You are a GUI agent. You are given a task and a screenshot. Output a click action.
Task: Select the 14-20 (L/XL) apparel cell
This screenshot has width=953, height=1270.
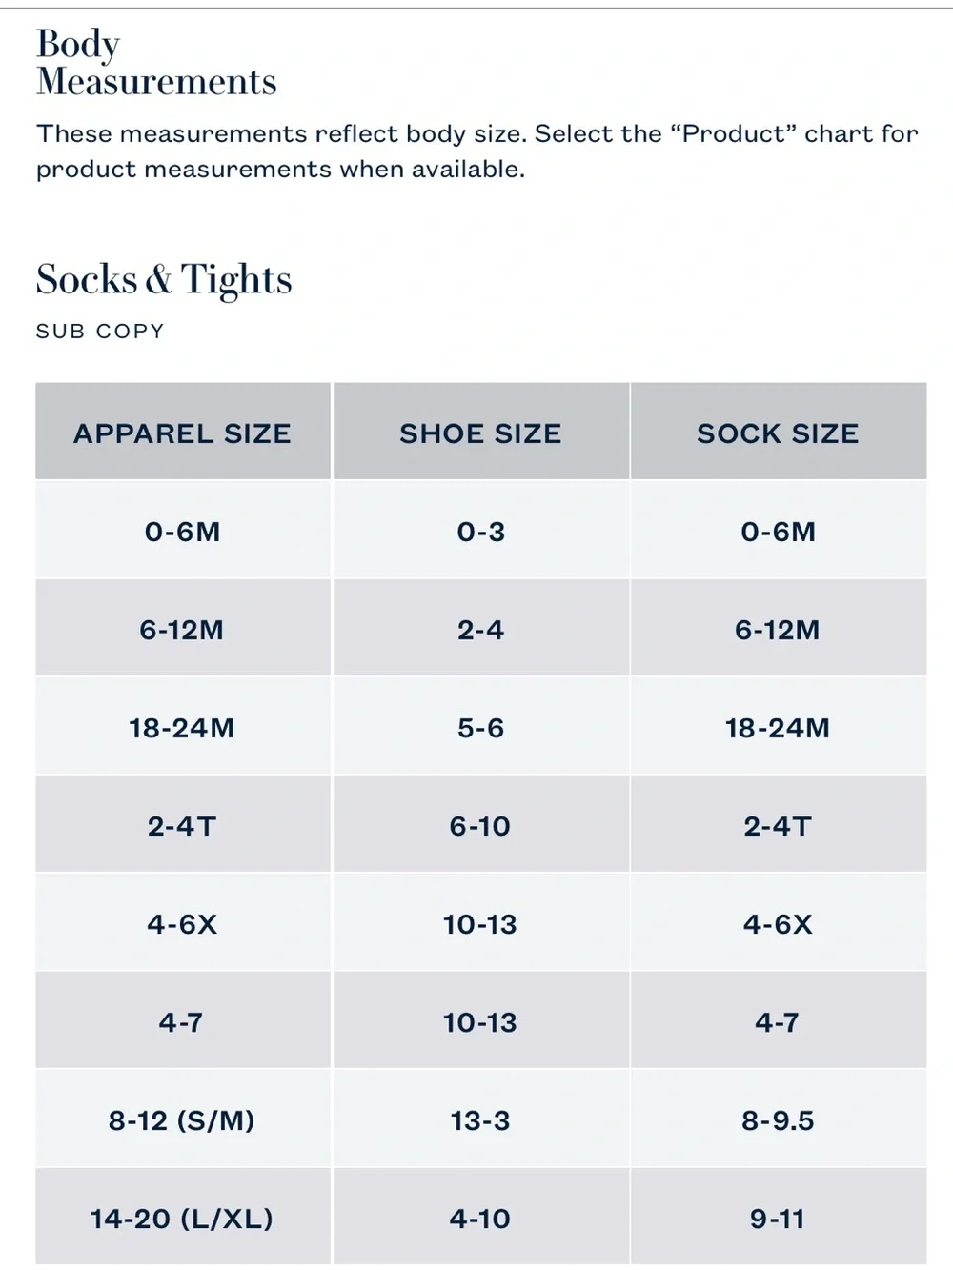pos(183,1218)
